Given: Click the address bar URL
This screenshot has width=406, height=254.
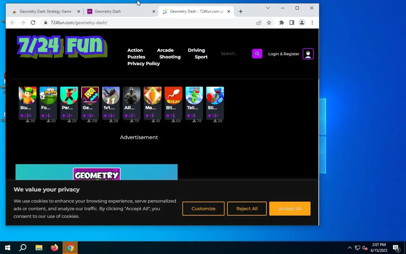Looking at the screenshot, I should click(x=79, y=23).
